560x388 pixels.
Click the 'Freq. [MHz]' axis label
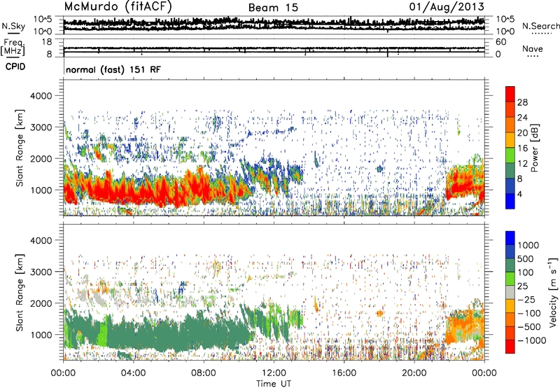[13, 47]
